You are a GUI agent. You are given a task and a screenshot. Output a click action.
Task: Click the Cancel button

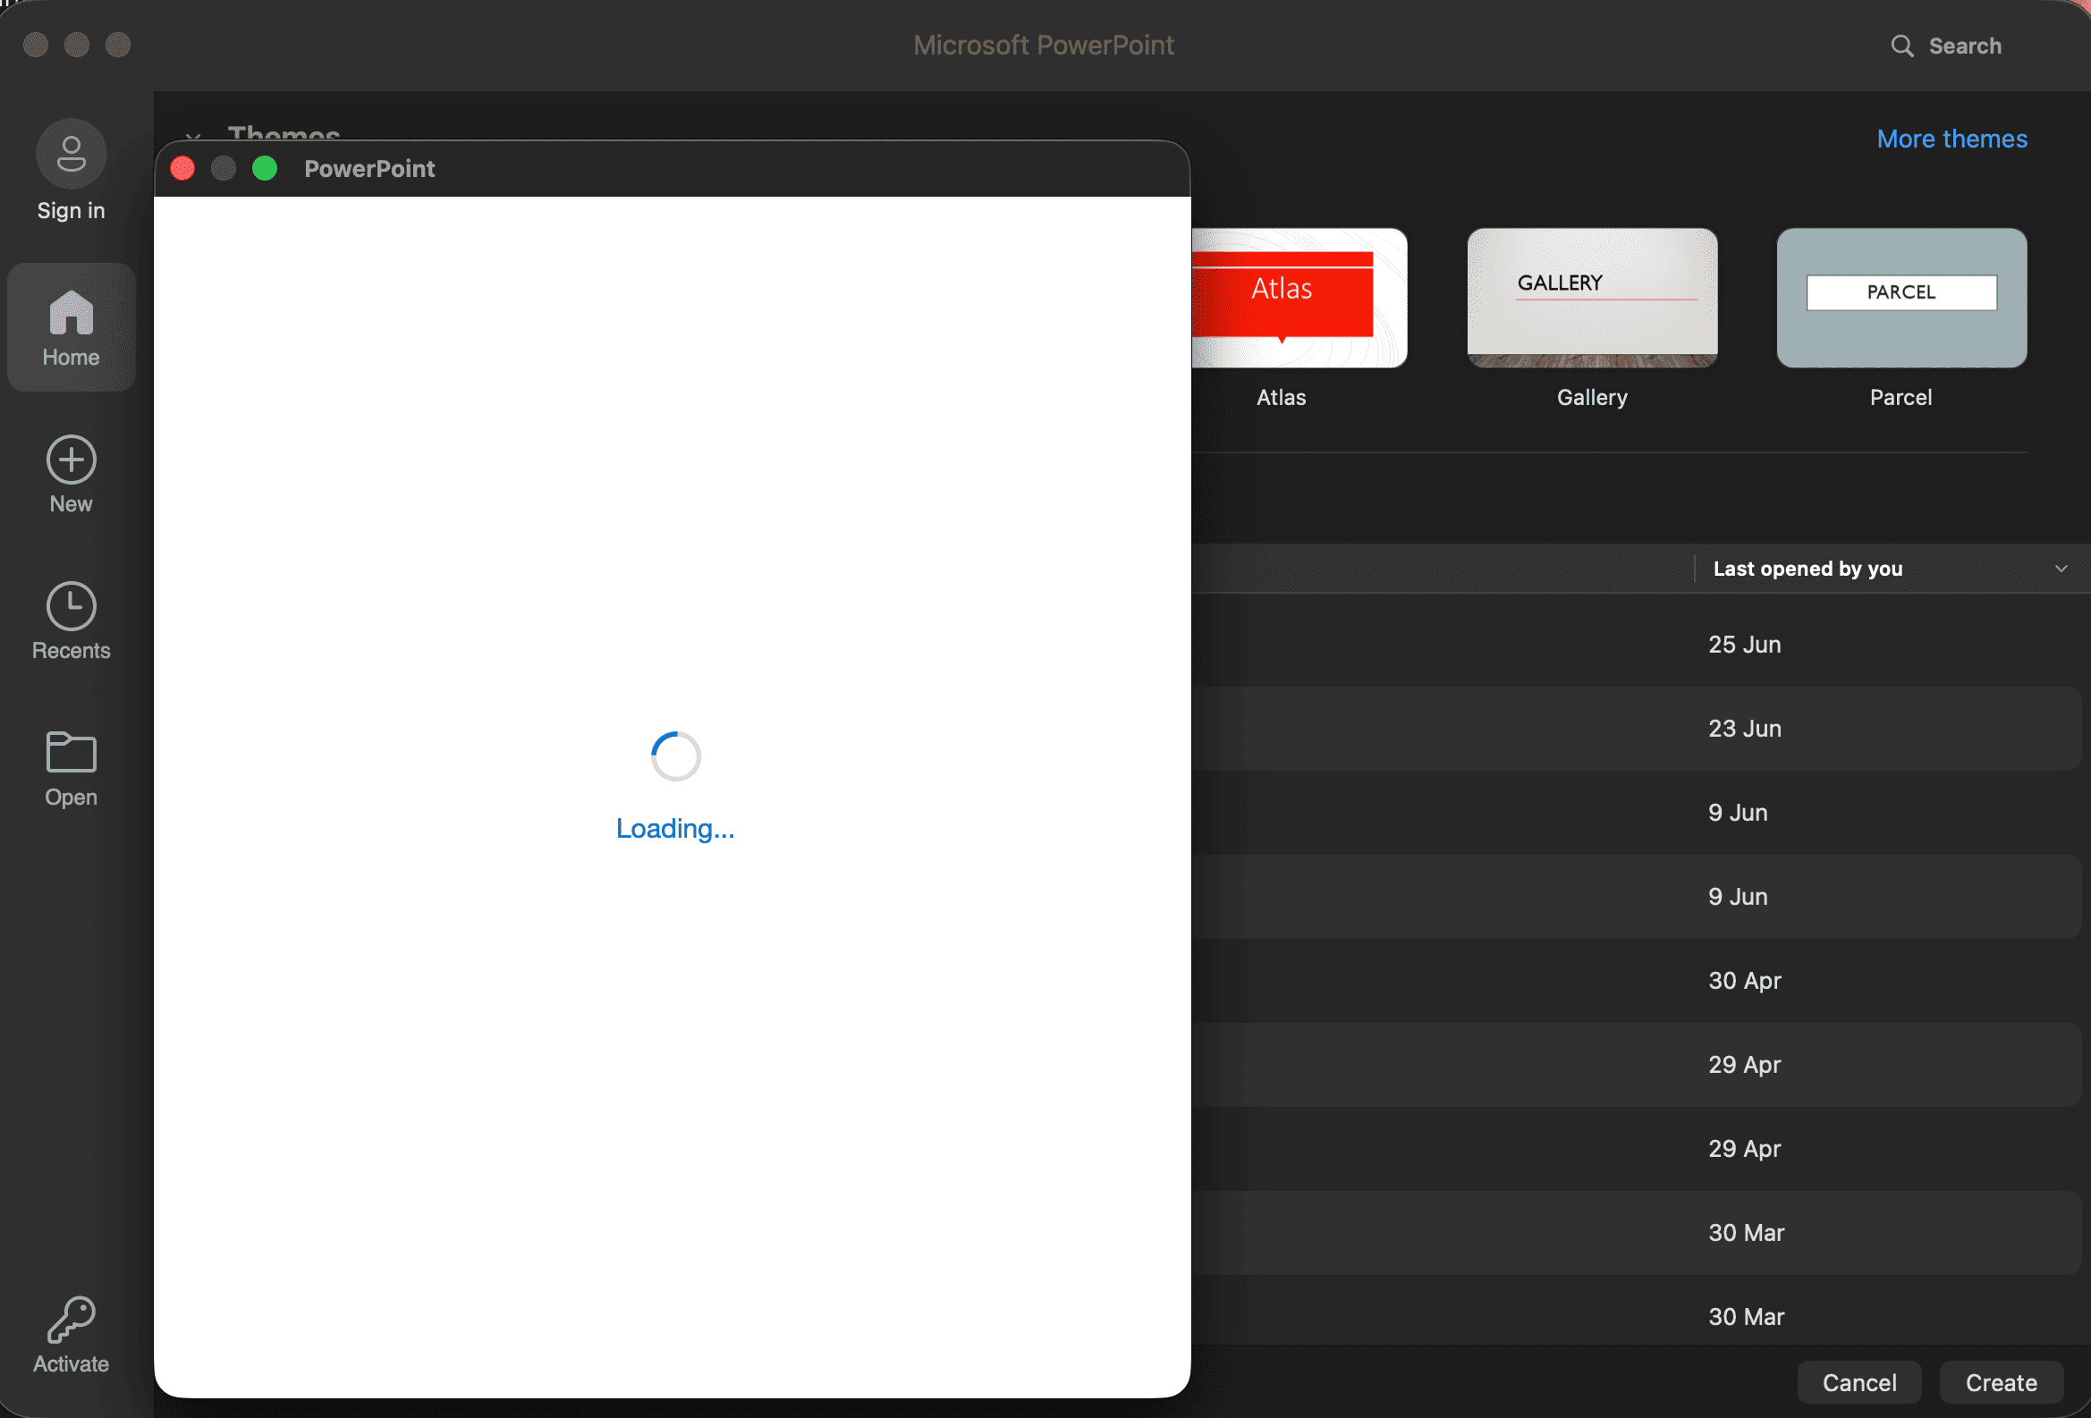(1858, 1382)
